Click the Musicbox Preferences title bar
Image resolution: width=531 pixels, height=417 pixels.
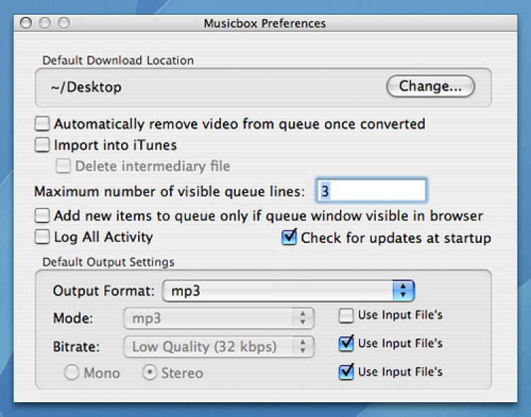point(265,23)
